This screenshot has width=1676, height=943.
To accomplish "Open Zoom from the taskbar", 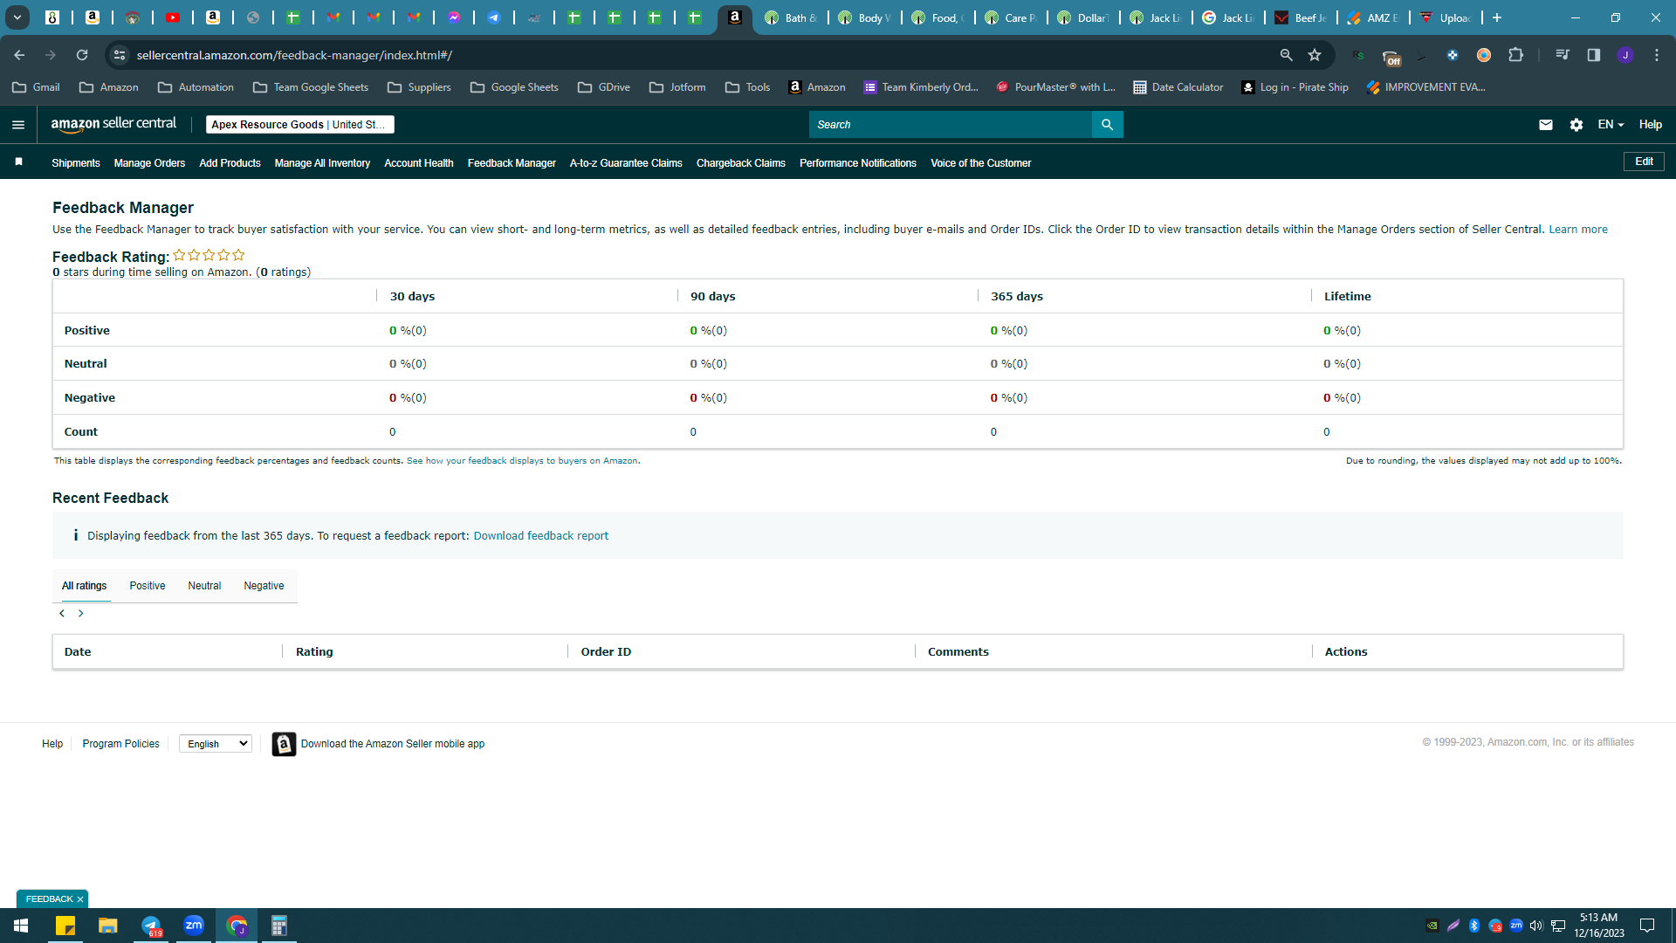I will tap(194, 926).
